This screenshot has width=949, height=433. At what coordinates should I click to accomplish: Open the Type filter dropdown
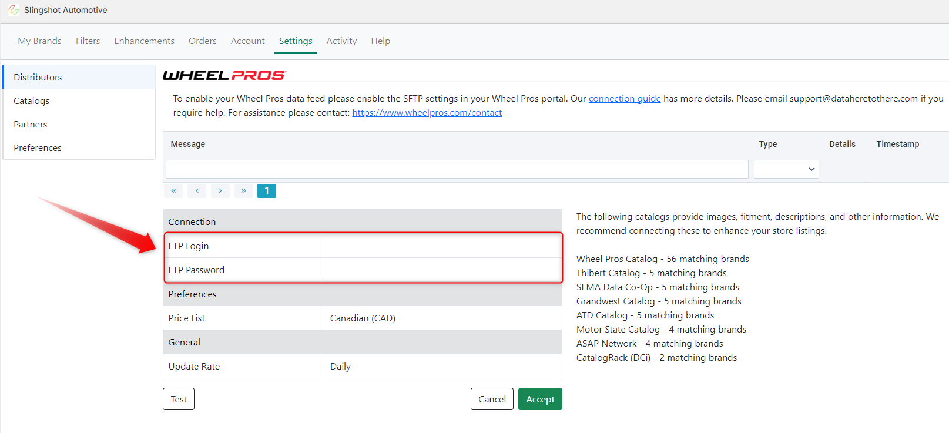click(786, 169)
